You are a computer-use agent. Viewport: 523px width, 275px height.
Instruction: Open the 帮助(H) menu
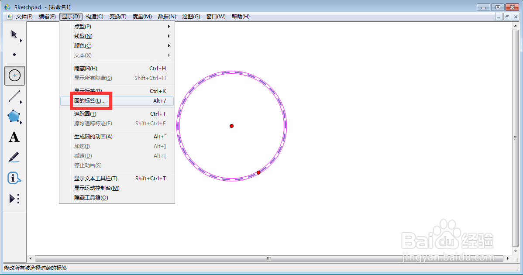tap(241, 16)
